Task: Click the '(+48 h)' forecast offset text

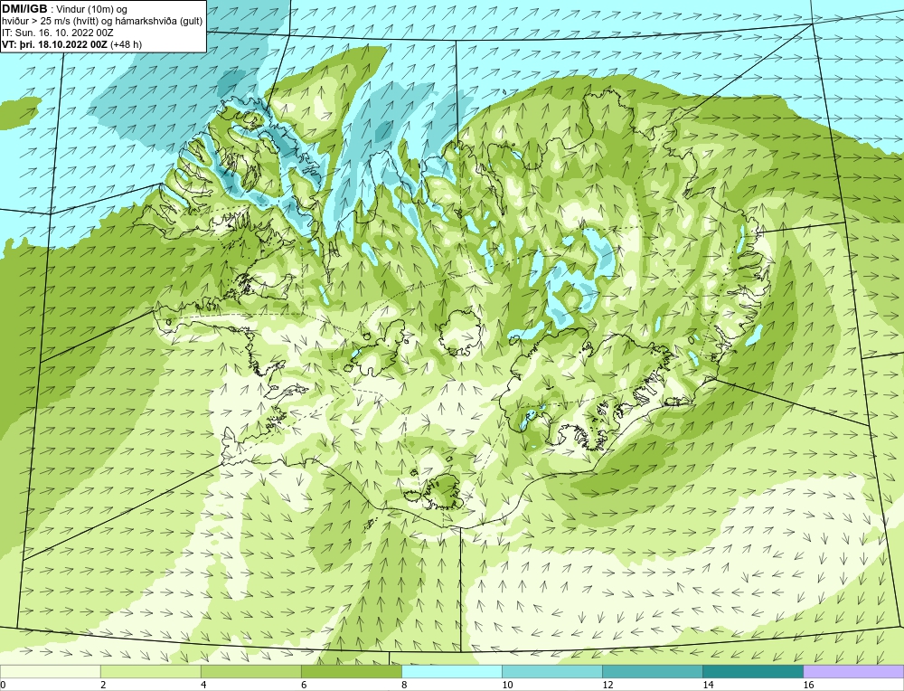Action: [x=126, y=43]
